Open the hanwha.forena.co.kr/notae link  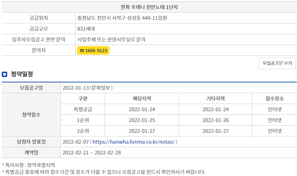point(134,142)
